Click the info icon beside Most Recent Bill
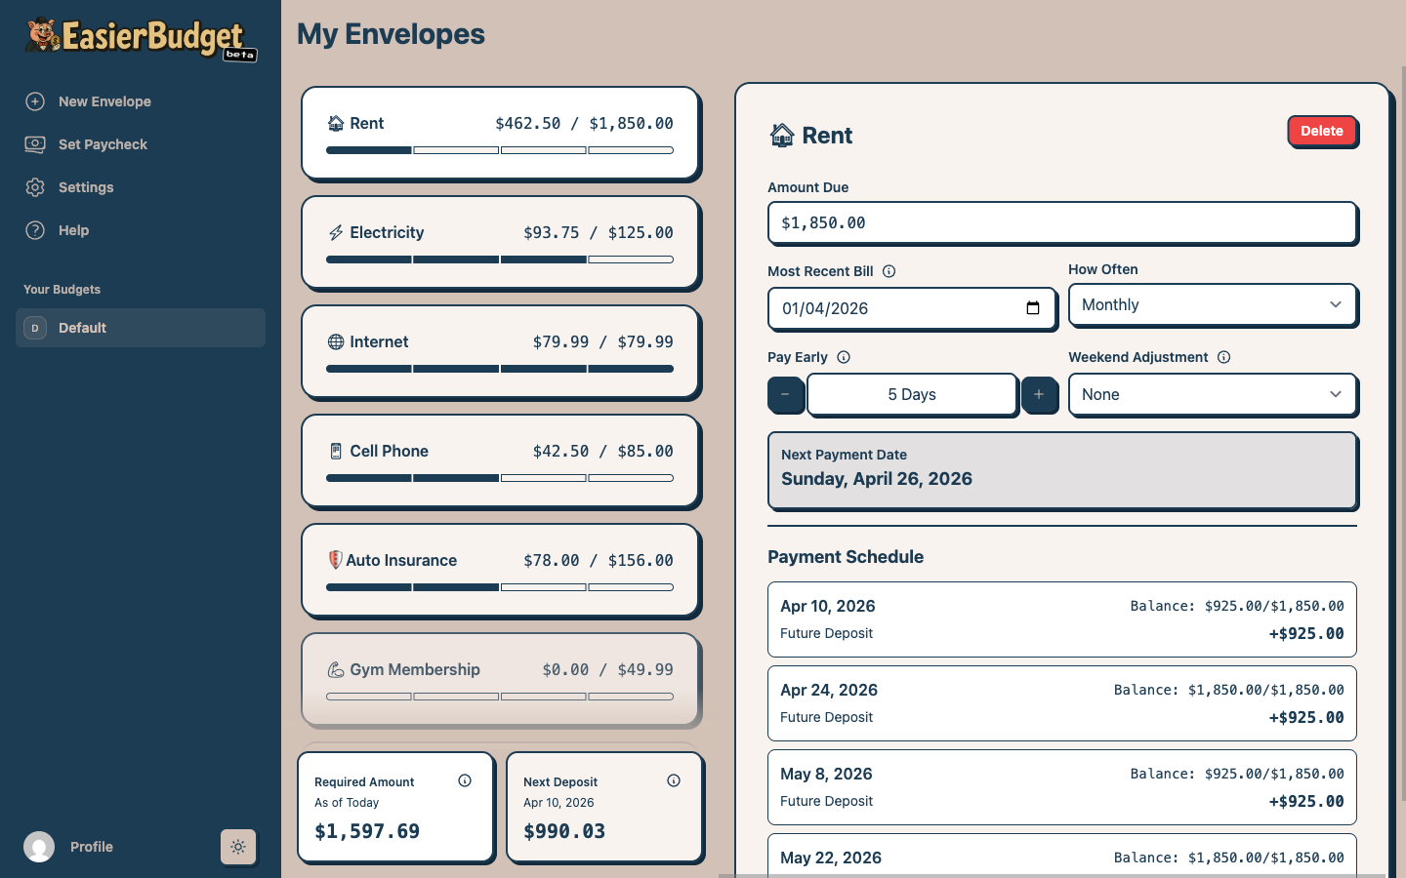Image resolution: width=1406 pixels, height=878 pixels. click(889, 271)
